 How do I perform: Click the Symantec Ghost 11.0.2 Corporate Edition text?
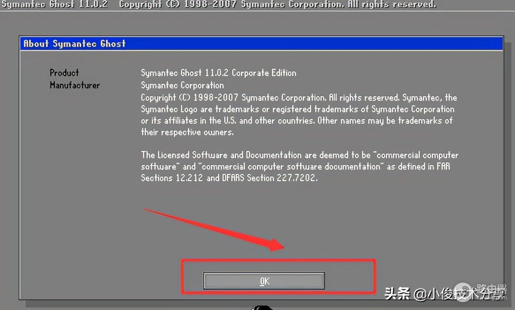219,73
